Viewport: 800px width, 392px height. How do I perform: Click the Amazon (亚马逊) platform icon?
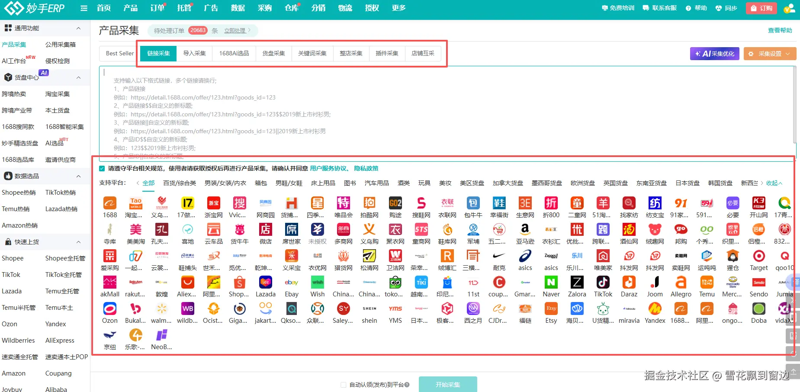525,229
